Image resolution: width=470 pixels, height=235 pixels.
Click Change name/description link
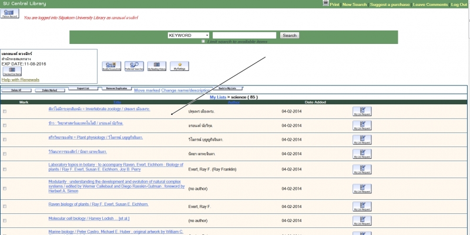[x=186, y=90]
